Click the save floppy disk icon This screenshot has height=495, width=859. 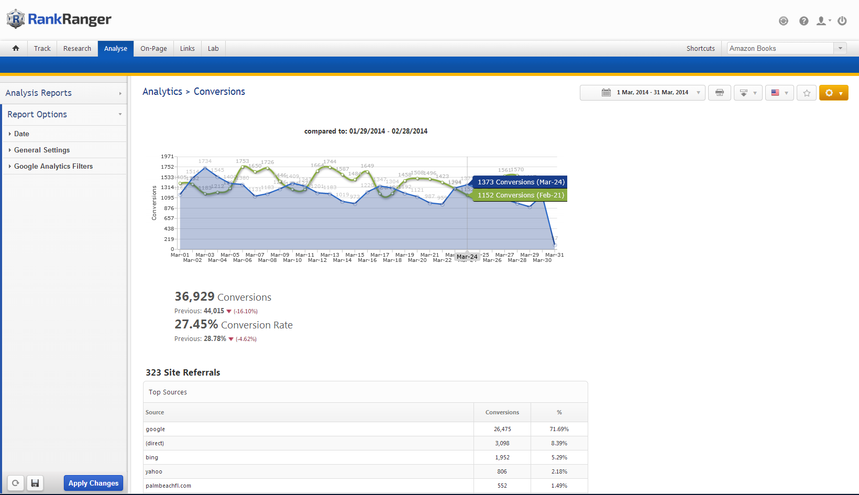point(35,483)
